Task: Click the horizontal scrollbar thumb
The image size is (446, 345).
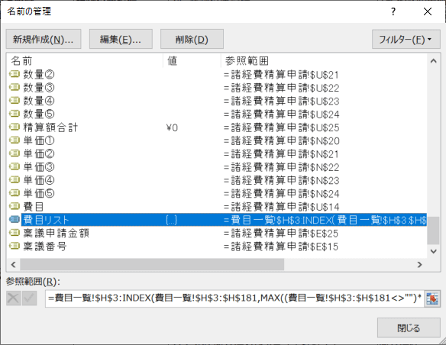Action: pos(152,265)
